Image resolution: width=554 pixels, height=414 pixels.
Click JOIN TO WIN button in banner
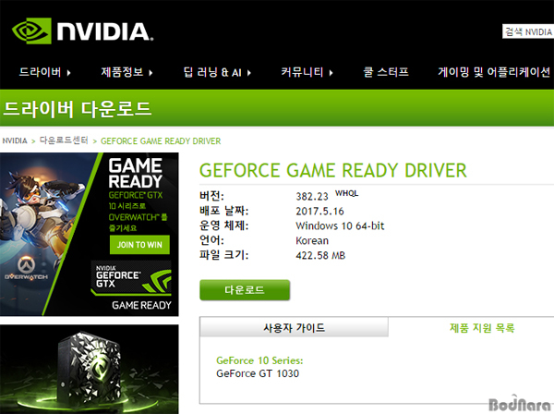tap(139, 245)
